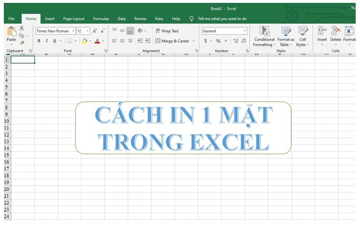
Task: Toggle Bold formatting
Action: 39,41
